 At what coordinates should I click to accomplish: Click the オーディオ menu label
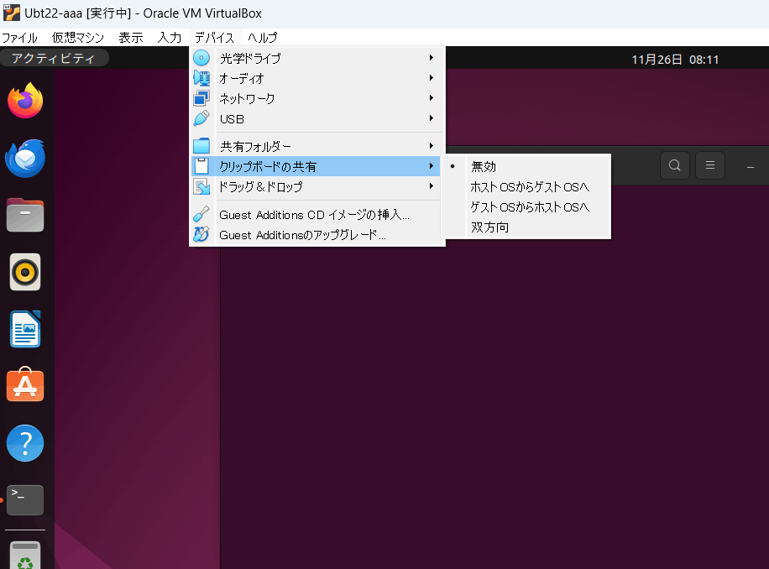[242, 78]
